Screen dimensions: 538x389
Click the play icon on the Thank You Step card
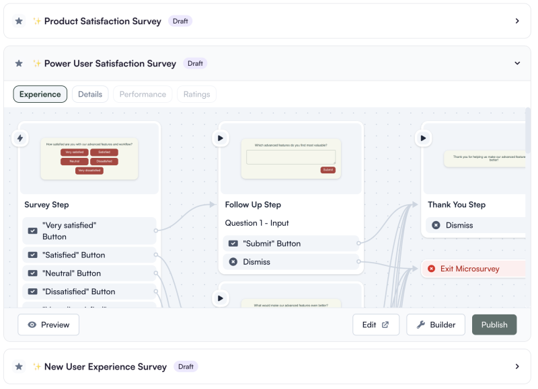423,138
